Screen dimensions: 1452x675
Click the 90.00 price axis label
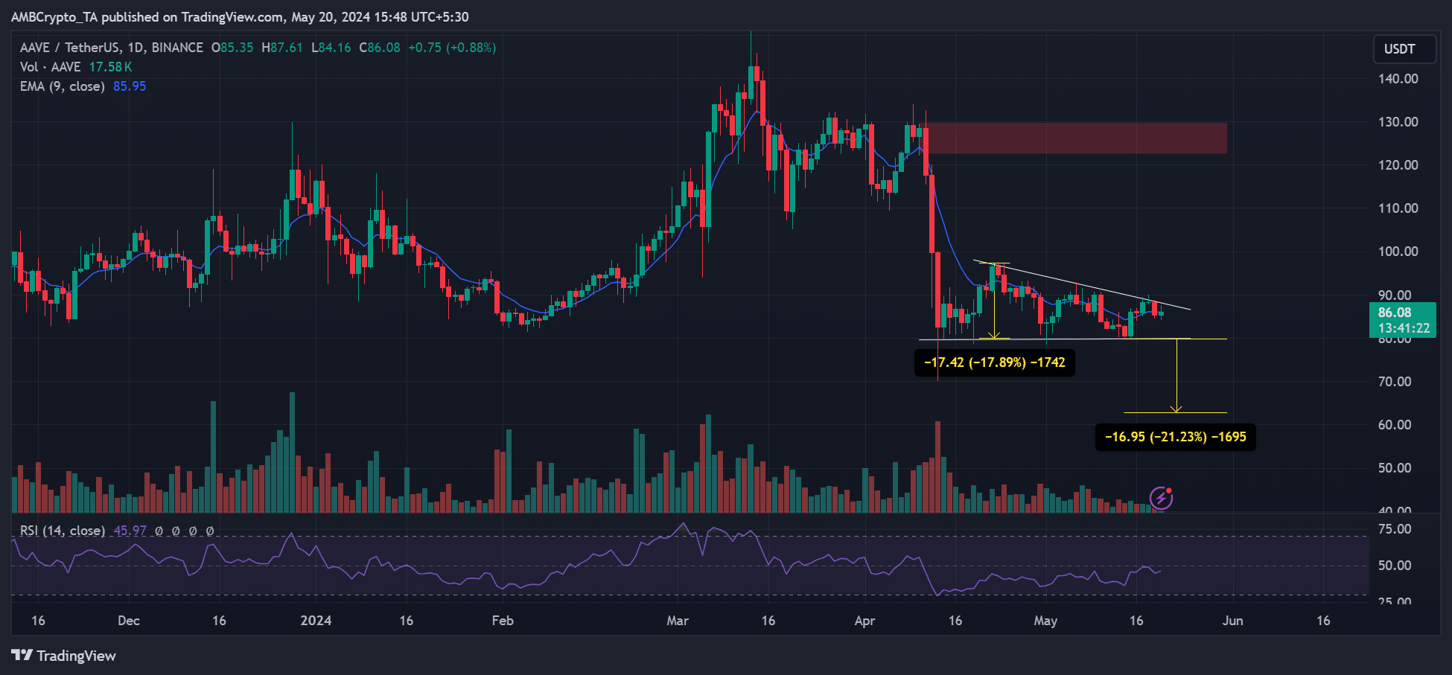point(1395,295)
